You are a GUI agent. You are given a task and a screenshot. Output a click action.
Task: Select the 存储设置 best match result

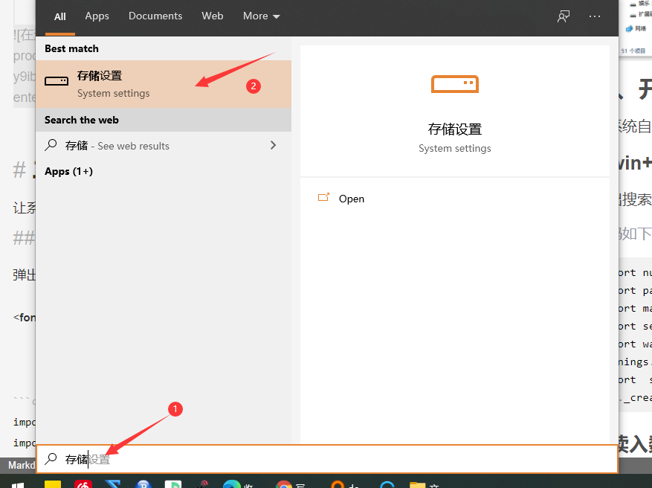click(x=164, y=84)
